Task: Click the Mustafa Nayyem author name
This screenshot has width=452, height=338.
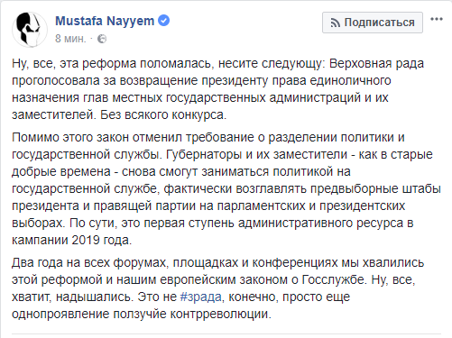Action: 105,21
